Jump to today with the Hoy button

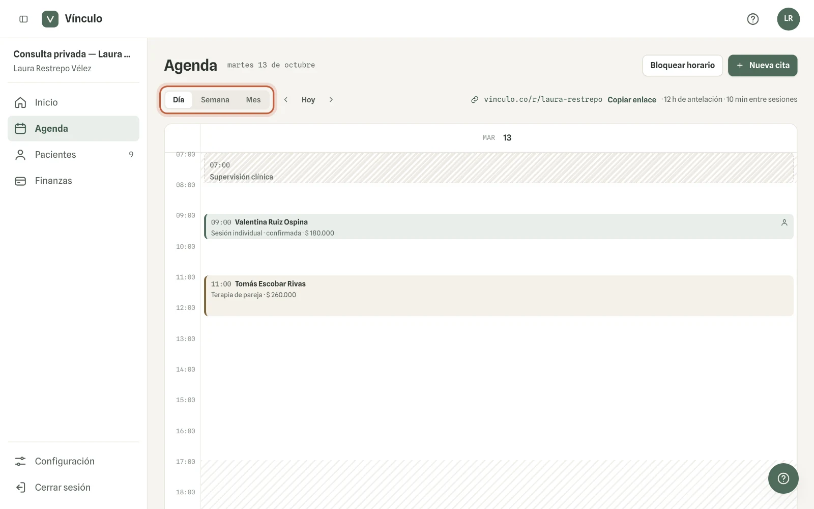308,100
